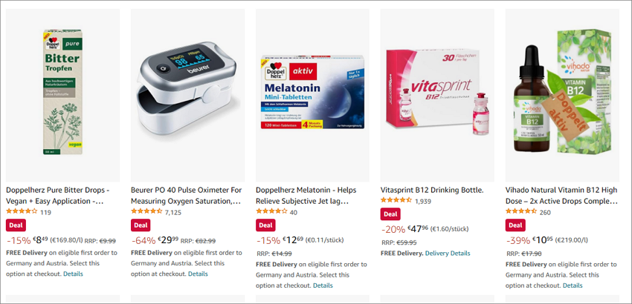Open the Vitasprint B12 Drinking Bottle title link
This screenshot has width=632, height=304.
pyautogui.click(x=432, y=190)
